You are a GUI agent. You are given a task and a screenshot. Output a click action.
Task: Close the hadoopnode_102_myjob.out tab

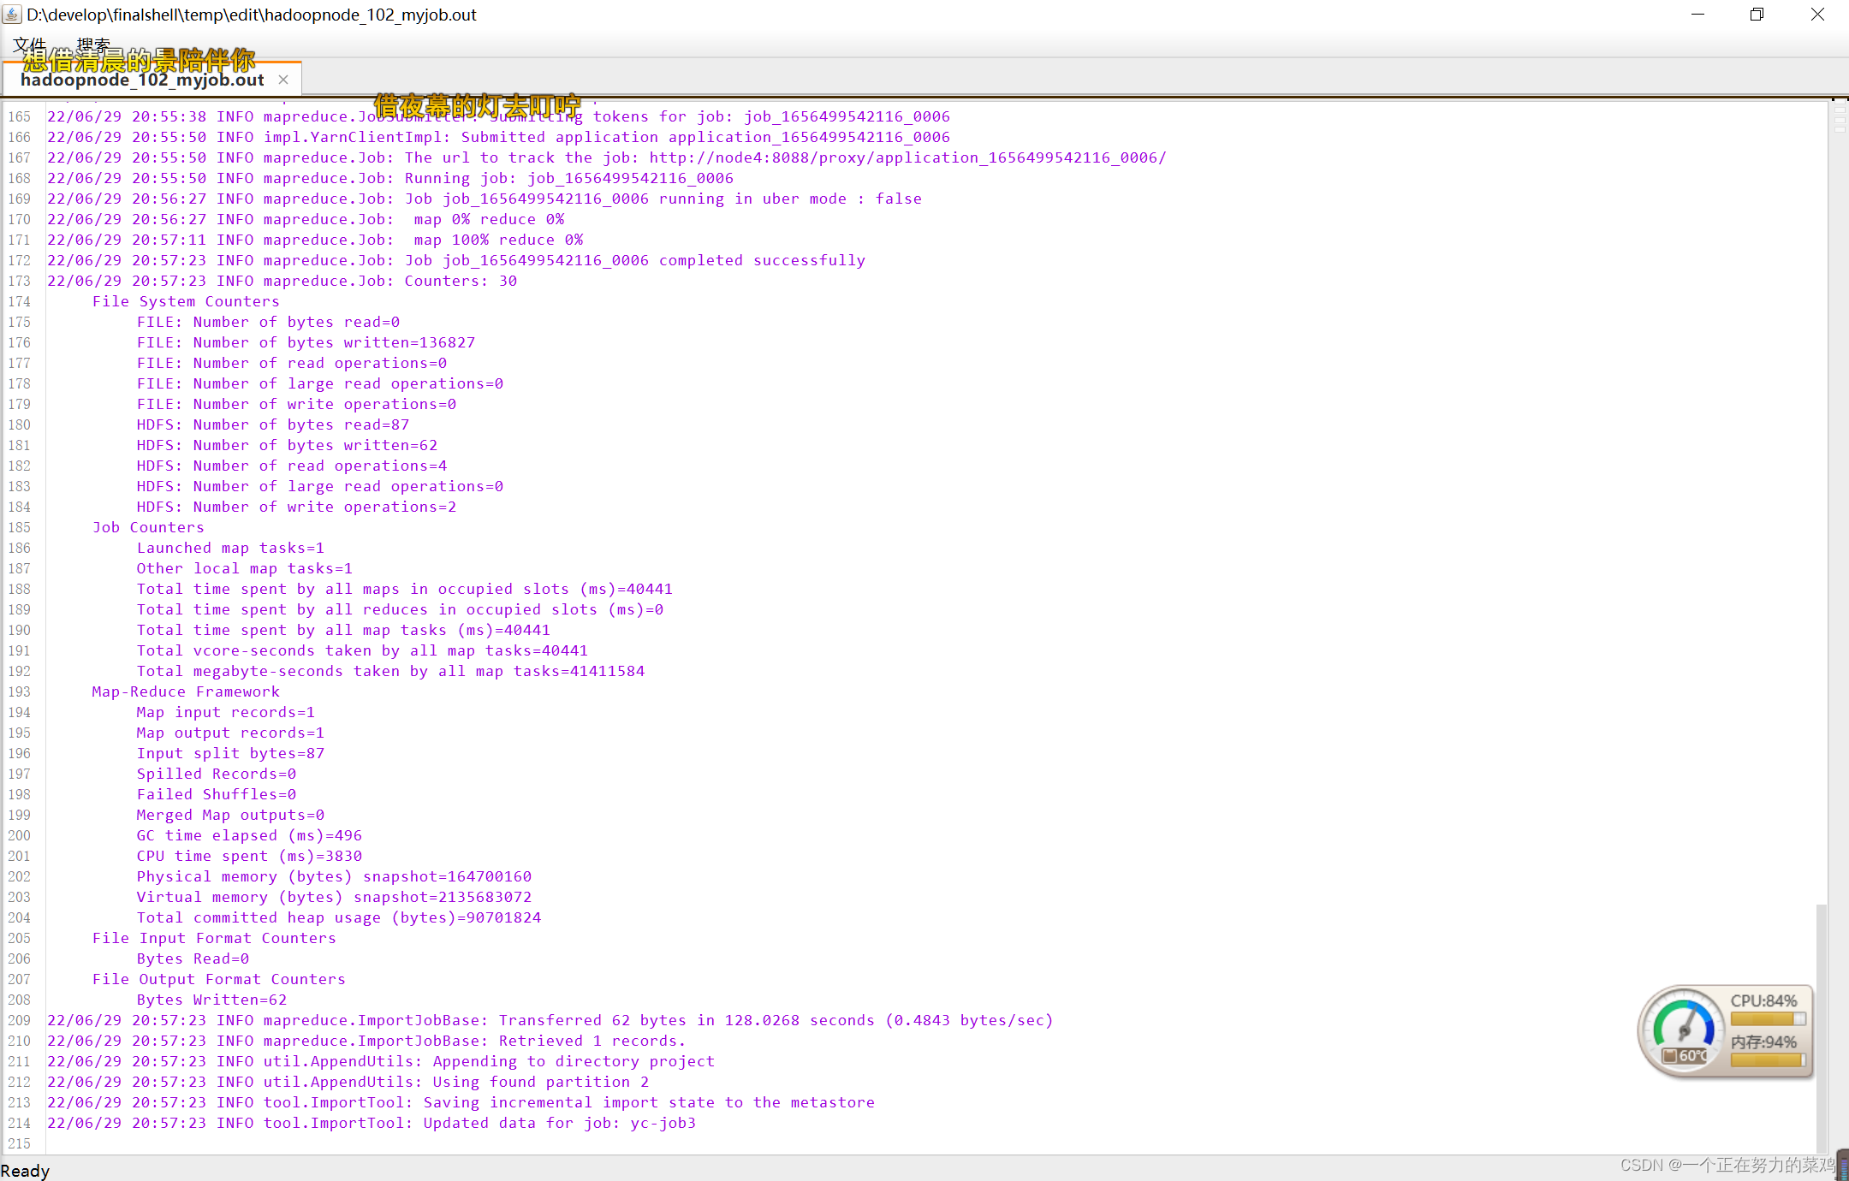tap(283, 80)
